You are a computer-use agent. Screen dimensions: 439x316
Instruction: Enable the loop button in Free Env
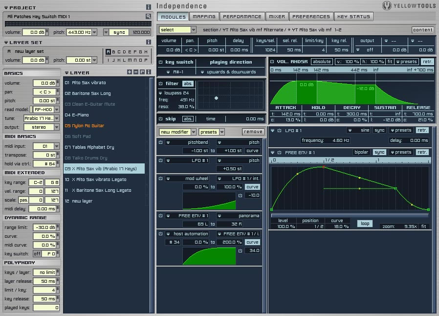coord(365,223)
